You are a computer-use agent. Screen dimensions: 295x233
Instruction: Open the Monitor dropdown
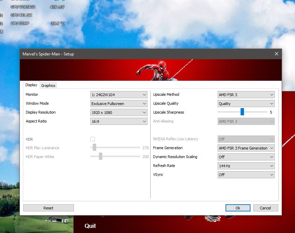119,94
